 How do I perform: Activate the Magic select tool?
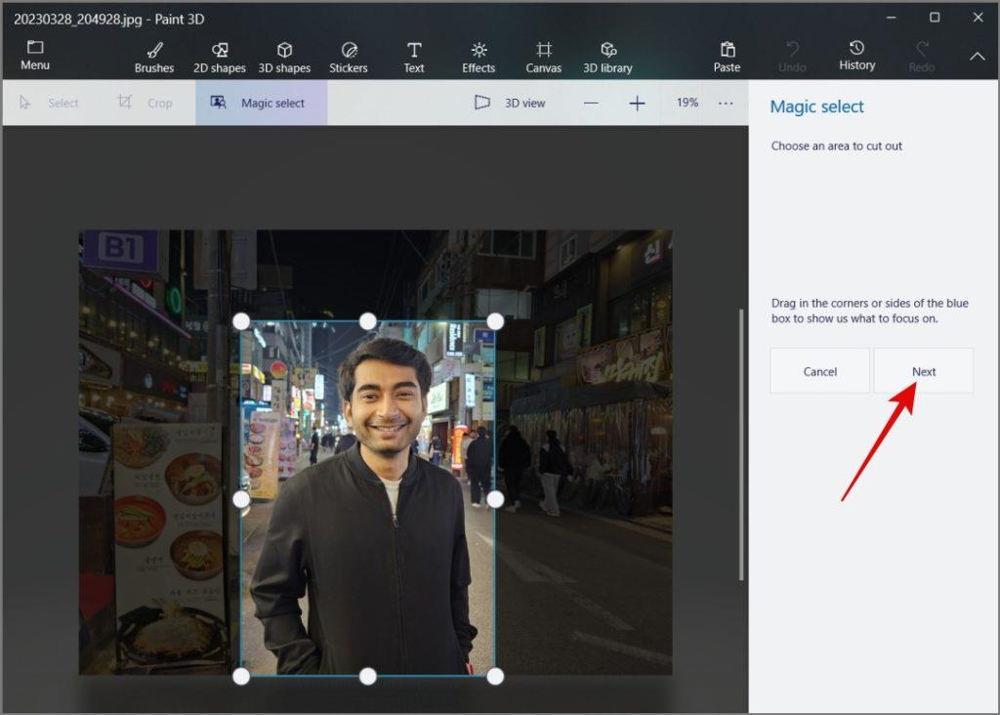[x=261, y=103]
